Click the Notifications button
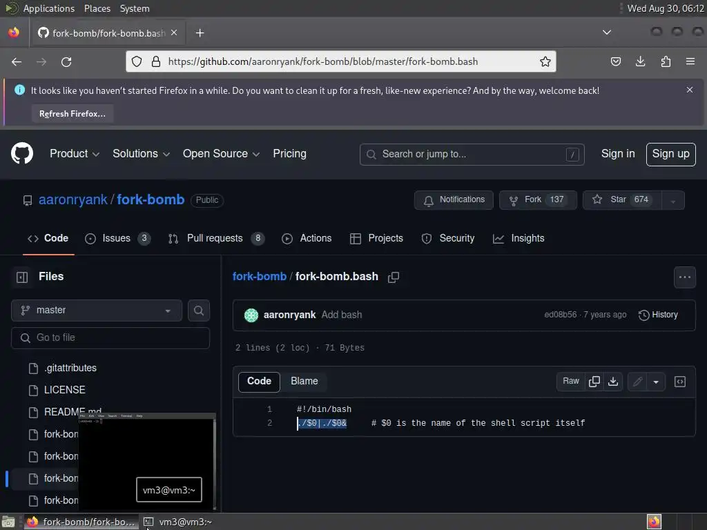707x530 pixels. 454,200
